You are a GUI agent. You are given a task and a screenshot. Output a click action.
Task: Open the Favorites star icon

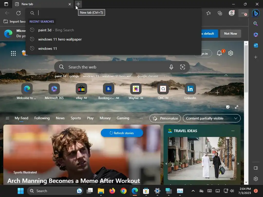209,13
